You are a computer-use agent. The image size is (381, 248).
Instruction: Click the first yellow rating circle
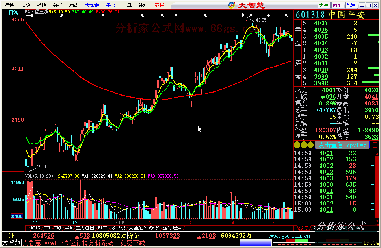click(x=297, y=145)
